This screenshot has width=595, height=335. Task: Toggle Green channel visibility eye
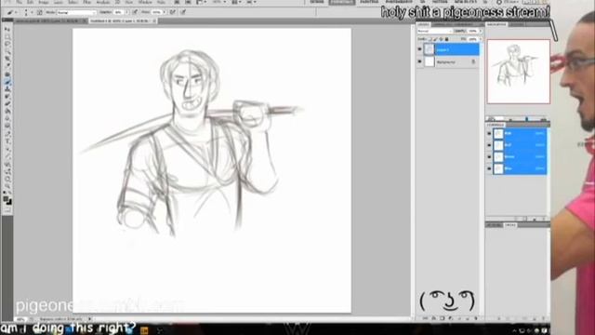pyautogui.click(x=489, y=156)
